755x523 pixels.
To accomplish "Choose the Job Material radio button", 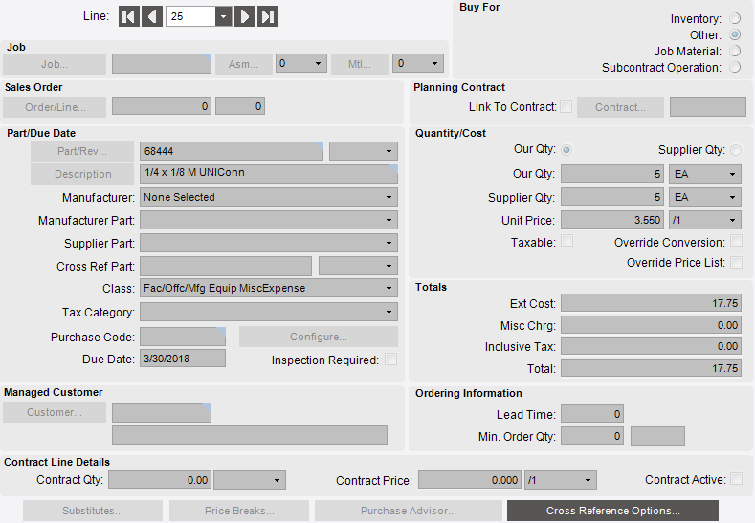I will (735, 51).
